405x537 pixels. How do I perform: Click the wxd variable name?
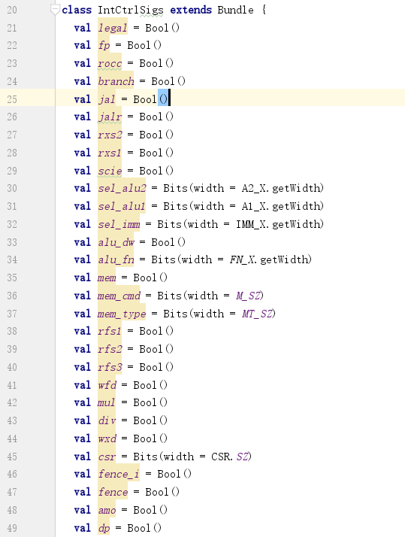tap(107, 439)
